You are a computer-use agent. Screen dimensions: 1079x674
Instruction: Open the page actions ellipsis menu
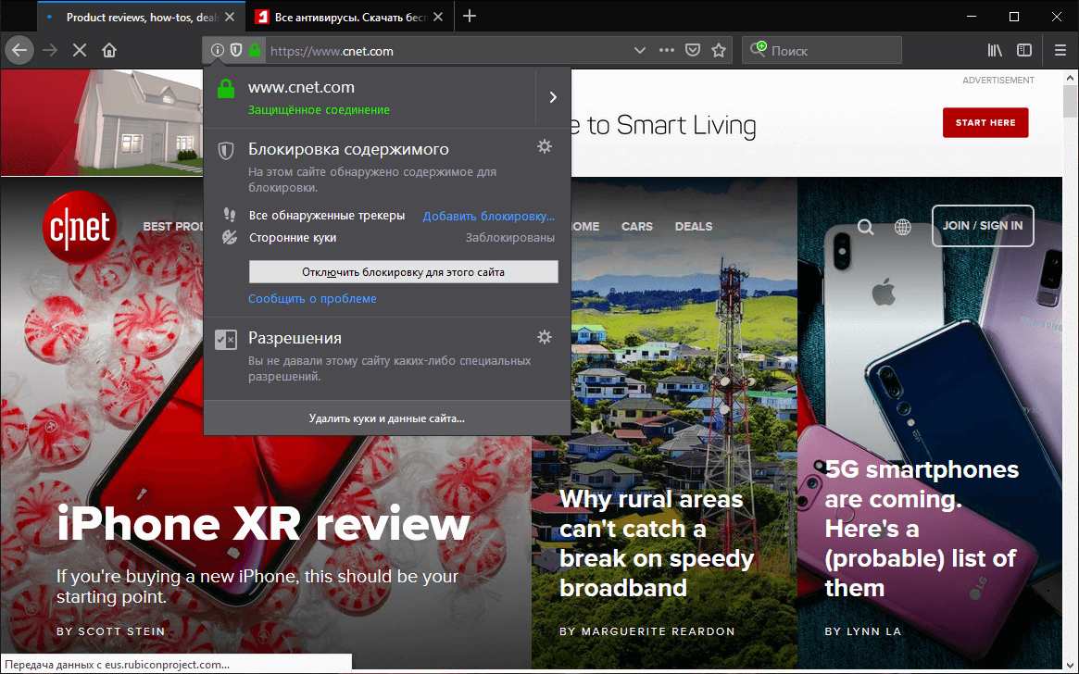click(666, 50)
